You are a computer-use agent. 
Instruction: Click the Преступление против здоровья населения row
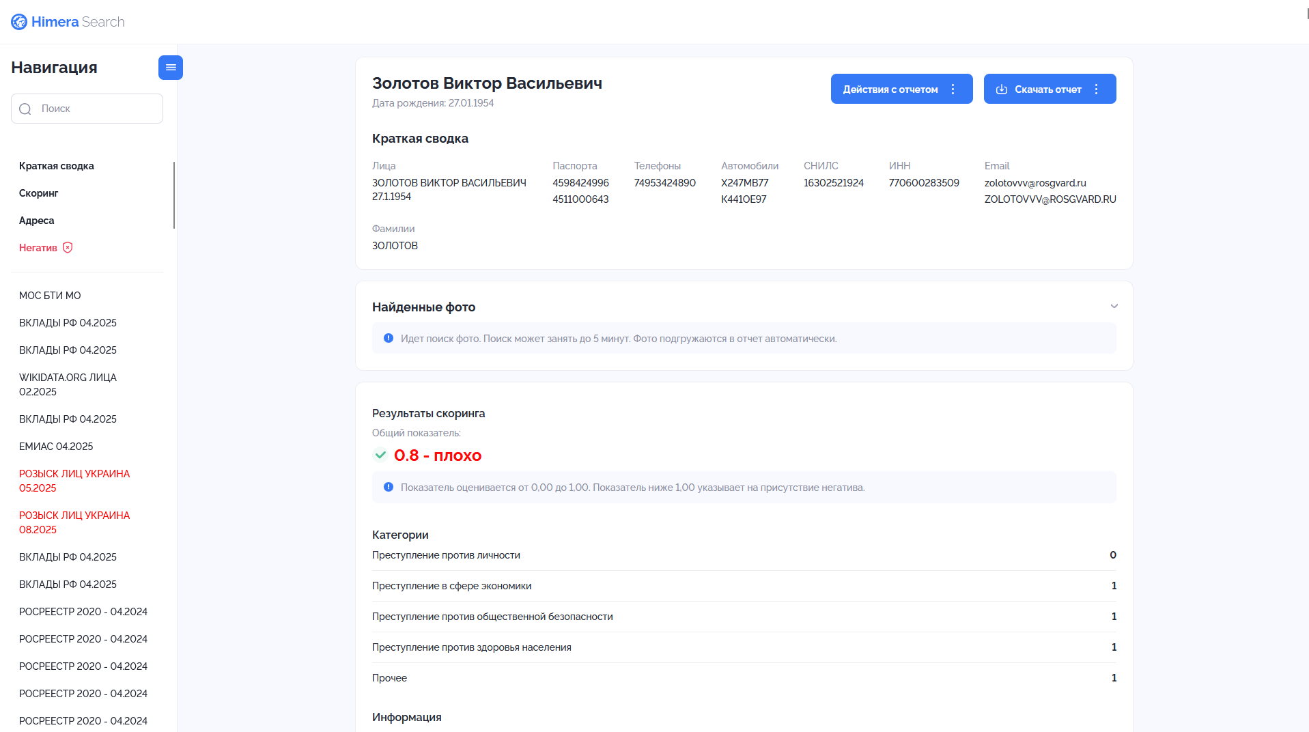(x=744, y=647)
